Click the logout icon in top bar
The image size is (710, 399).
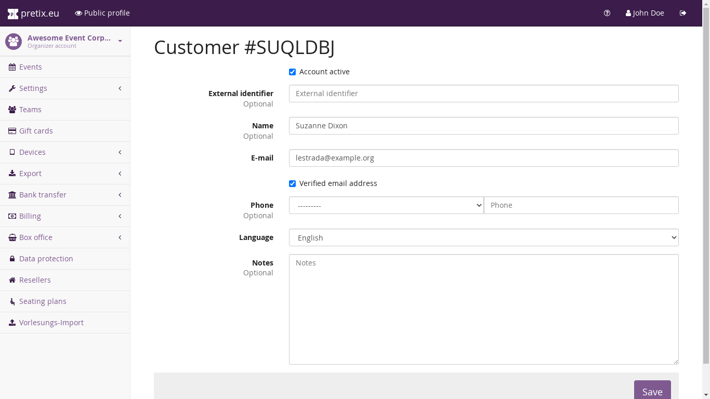[x=683, y=13]
